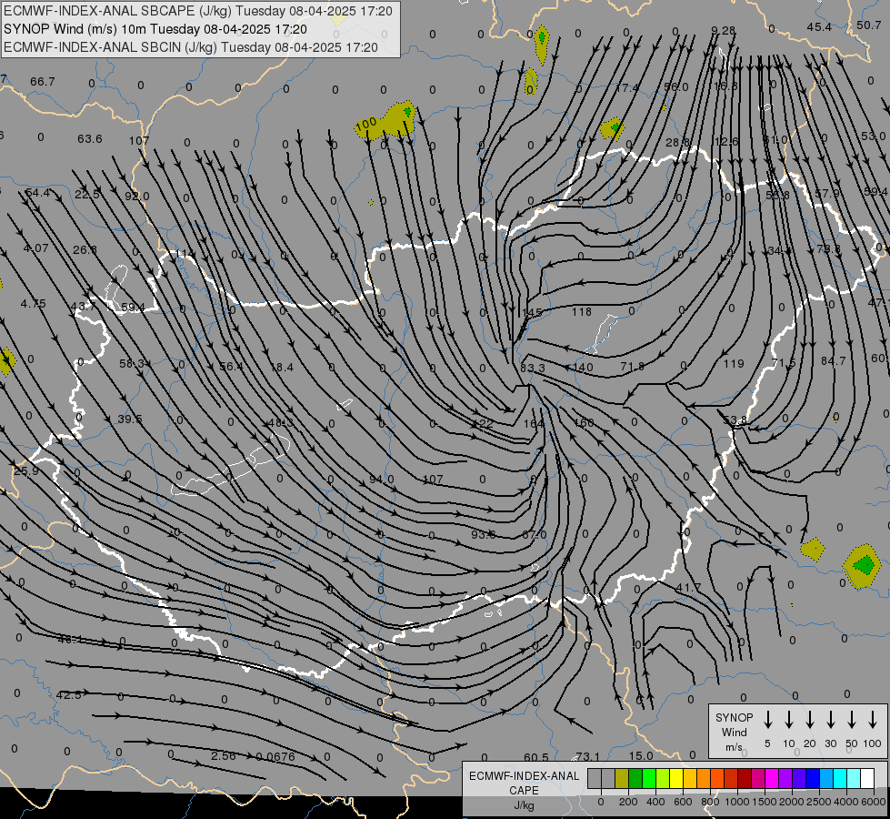Image resolution: width=890 pixels, height=819 pixels.
Task: Click the 10 m/s wind legend arrow
Action: [788, 719]
